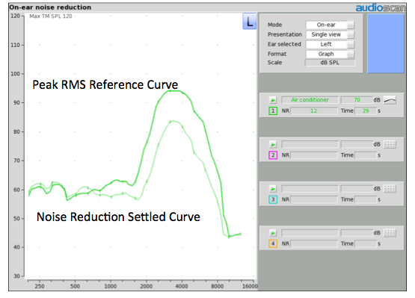Select stimulus field for test 2

(x=310, y=144)
